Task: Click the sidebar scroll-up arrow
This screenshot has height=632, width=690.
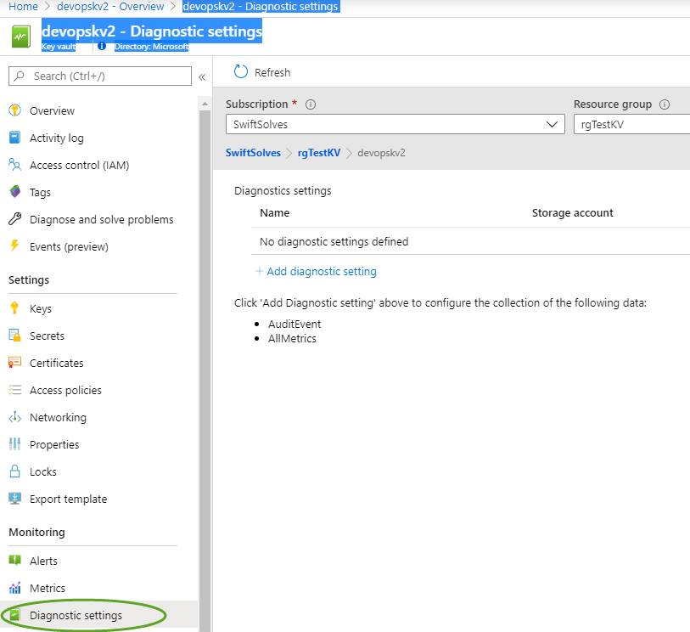Action: point(205,104)
